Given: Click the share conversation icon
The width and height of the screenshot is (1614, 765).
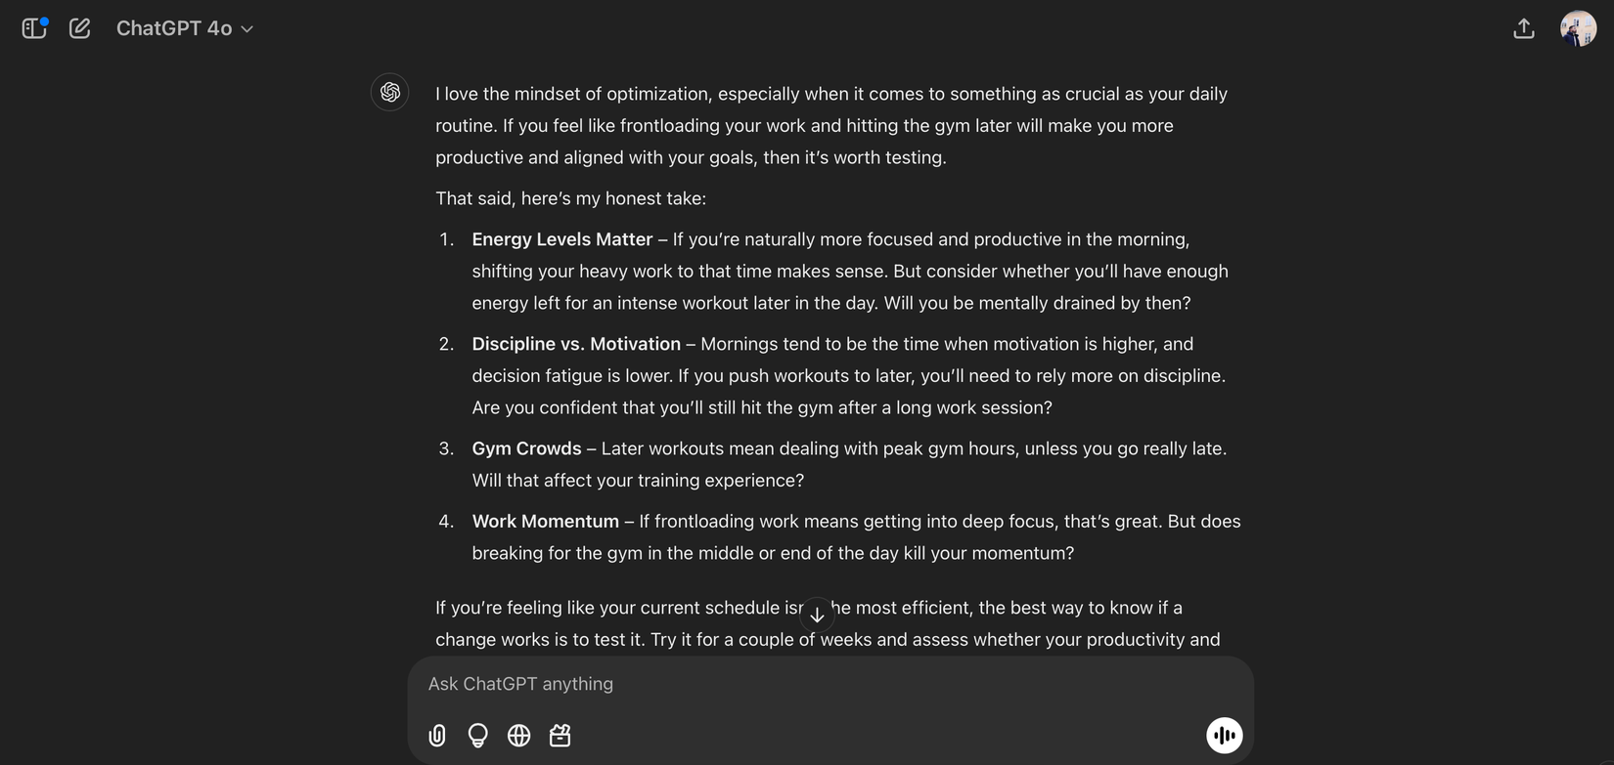Looking at the screenshot, I should pos(1523,29).
